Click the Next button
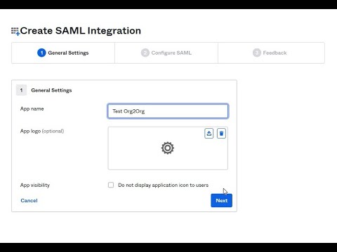This screenshot has height=252, width=337. (x=221, y=200)
